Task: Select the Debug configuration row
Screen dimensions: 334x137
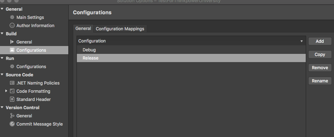Action: point(191,50)
